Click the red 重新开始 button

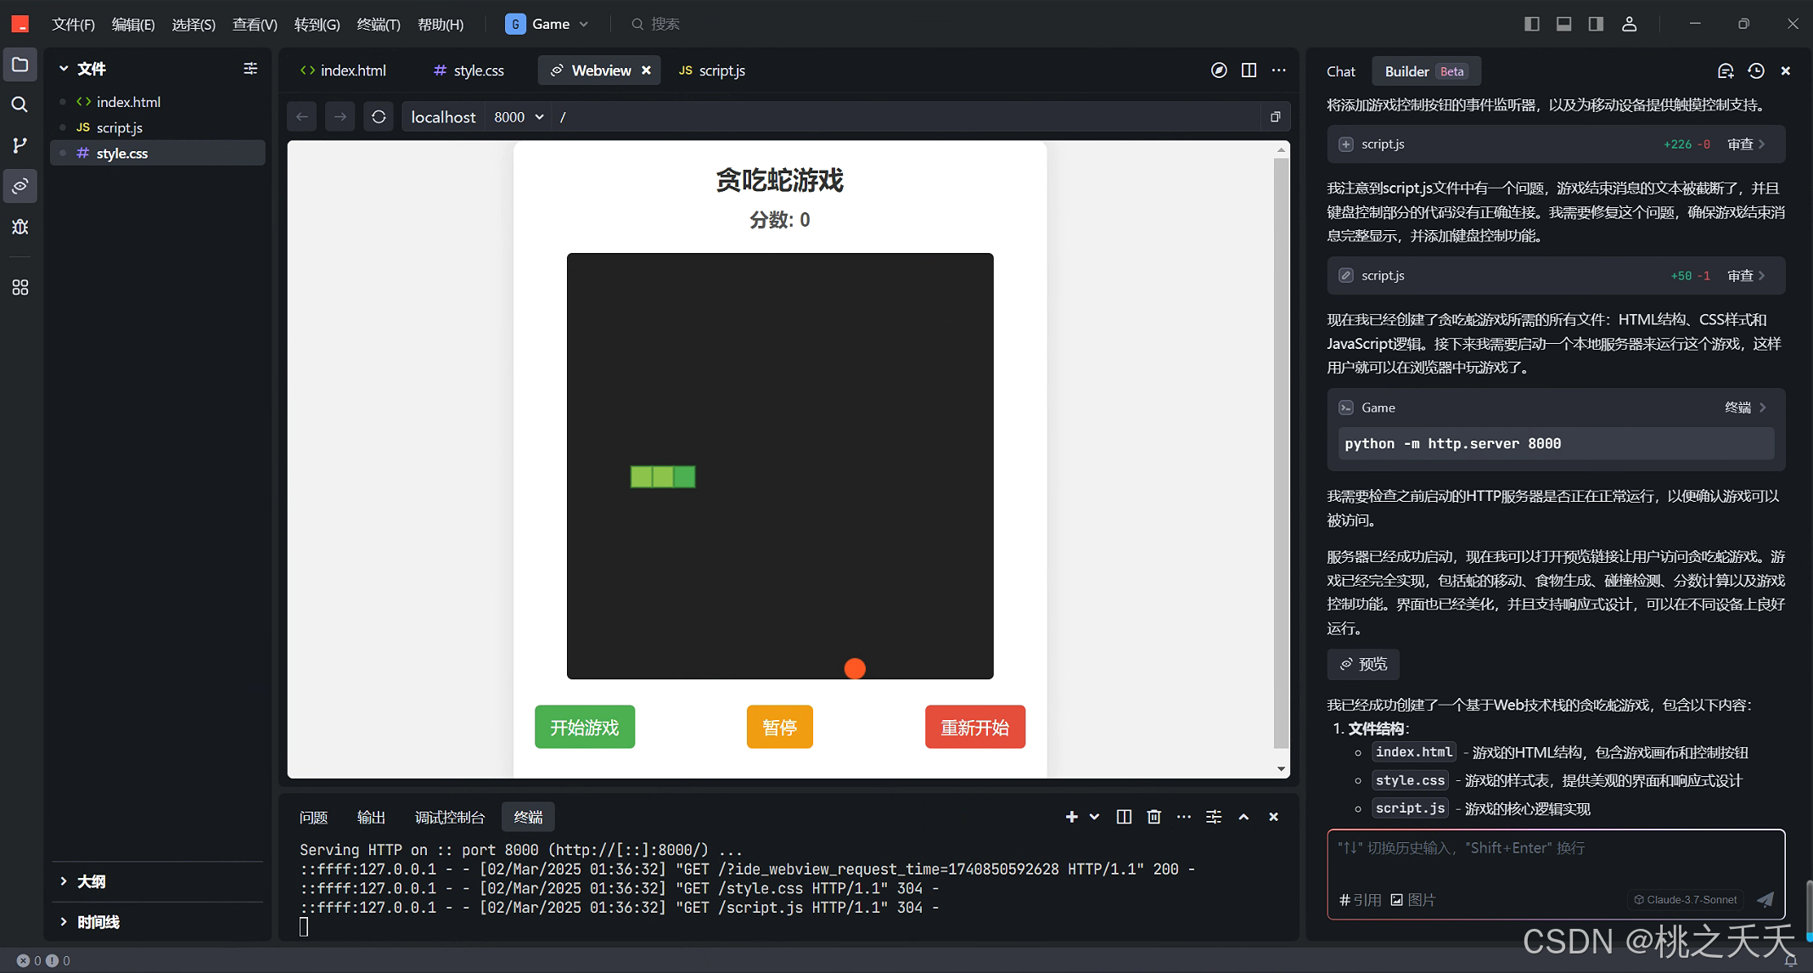click(x=975, y=727)
